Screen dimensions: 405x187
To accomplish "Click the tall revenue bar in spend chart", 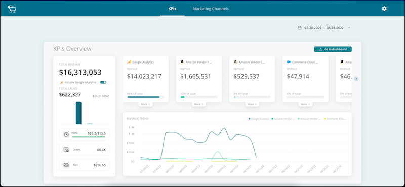I will pos(78,113).
